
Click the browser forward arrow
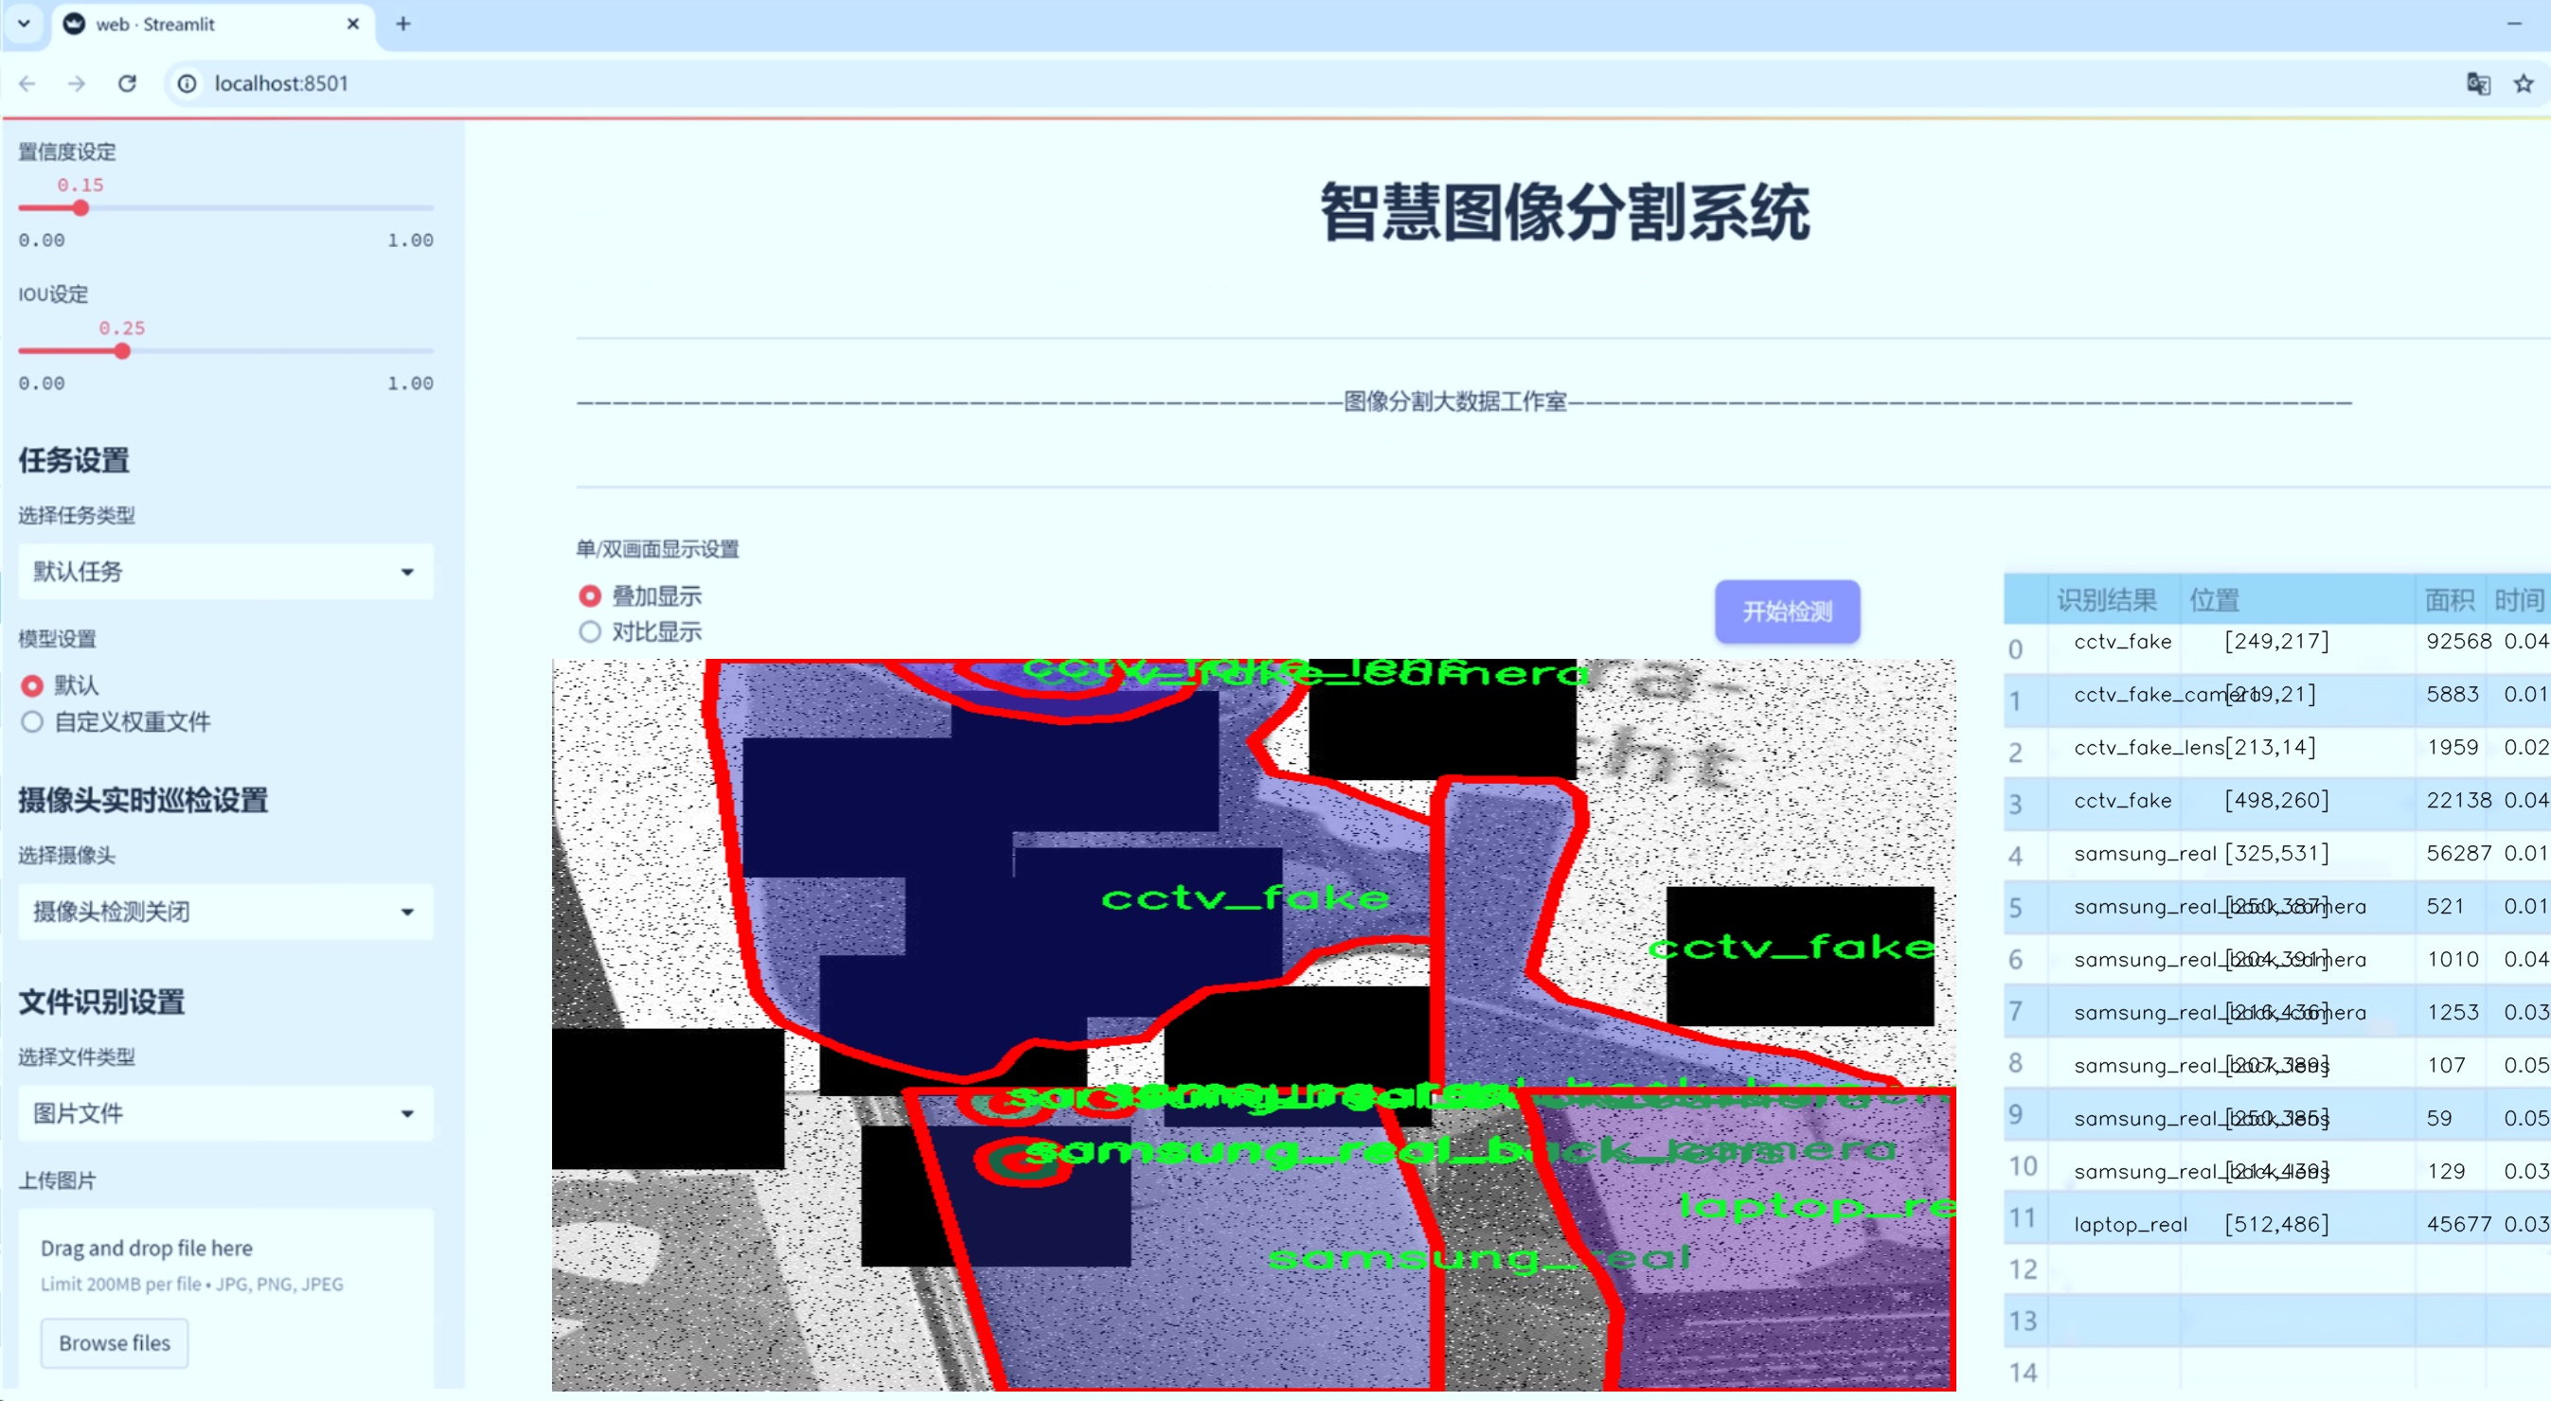(77, 84)
